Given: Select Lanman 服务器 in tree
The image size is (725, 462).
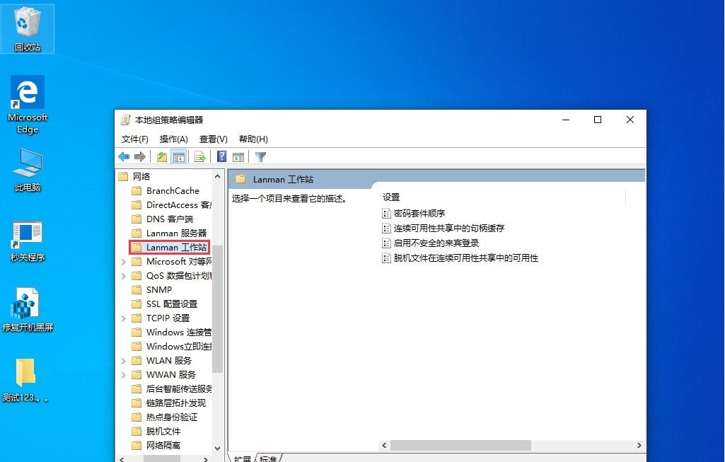Looking at the screenshot, I should click(176, 233).
